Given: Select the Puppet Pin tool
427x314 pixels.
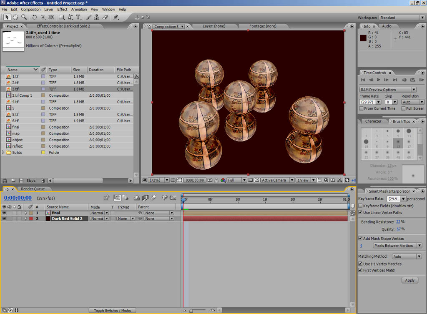Looking at the screenshot, I should (116, 17).
